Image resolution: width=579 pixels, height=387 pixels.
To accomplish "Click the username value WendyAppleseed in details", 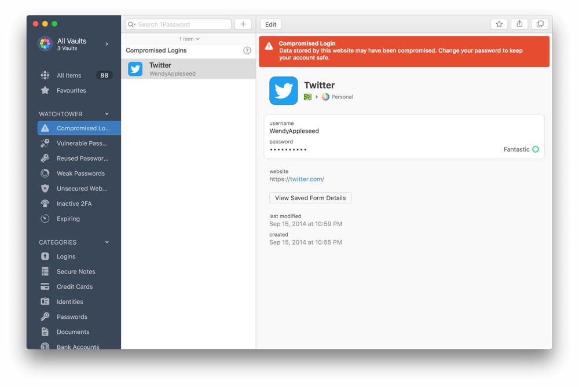I will click(294, 131).
